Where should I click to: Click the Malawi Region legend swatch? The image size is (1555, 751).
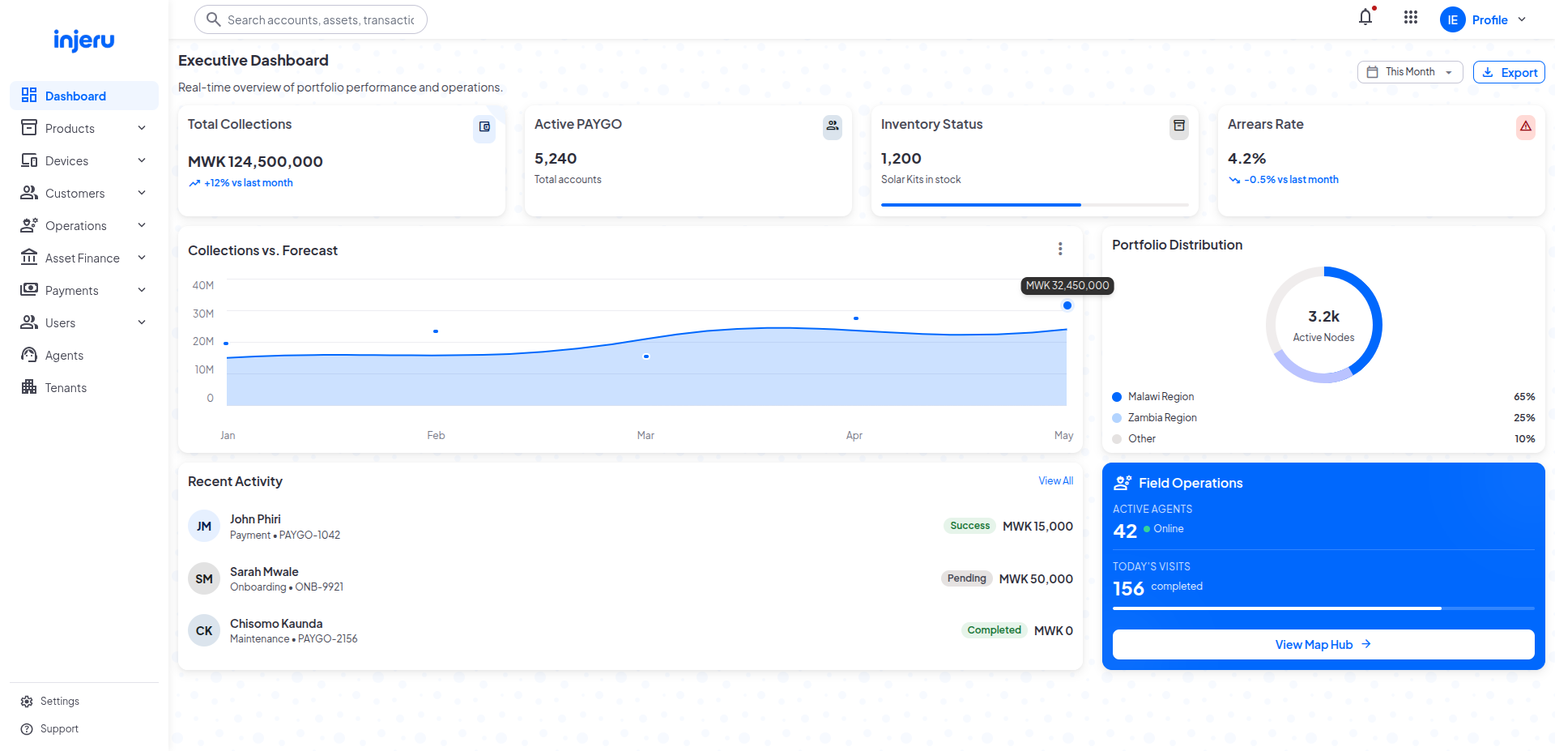tap(1117, 397)
